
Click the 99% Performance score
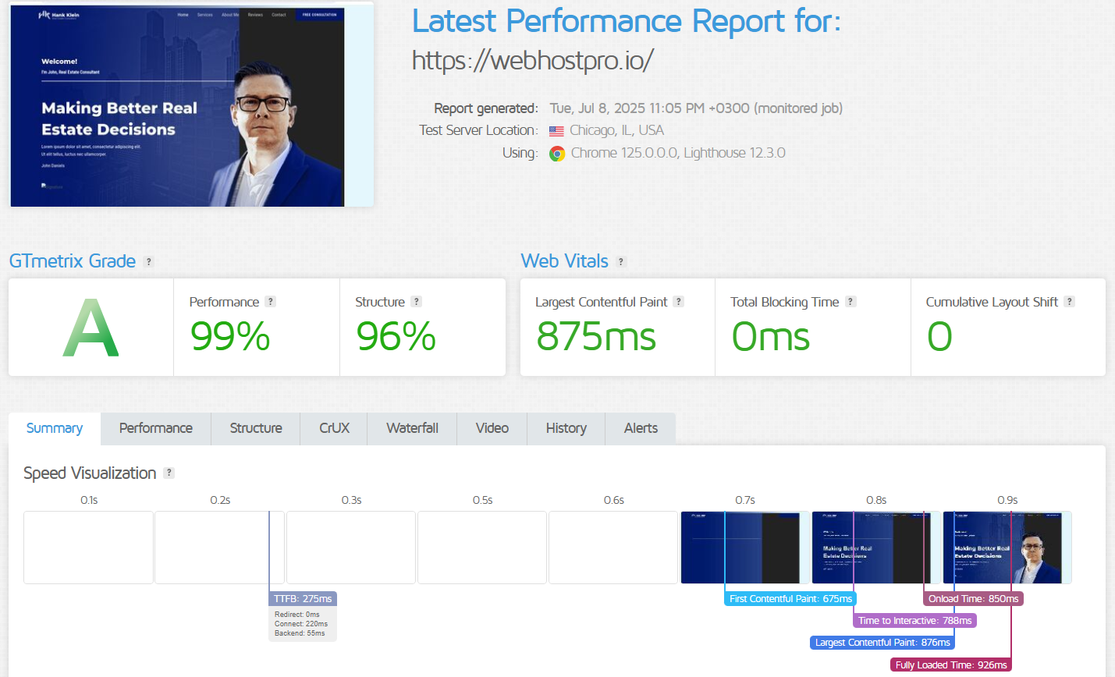230,337
